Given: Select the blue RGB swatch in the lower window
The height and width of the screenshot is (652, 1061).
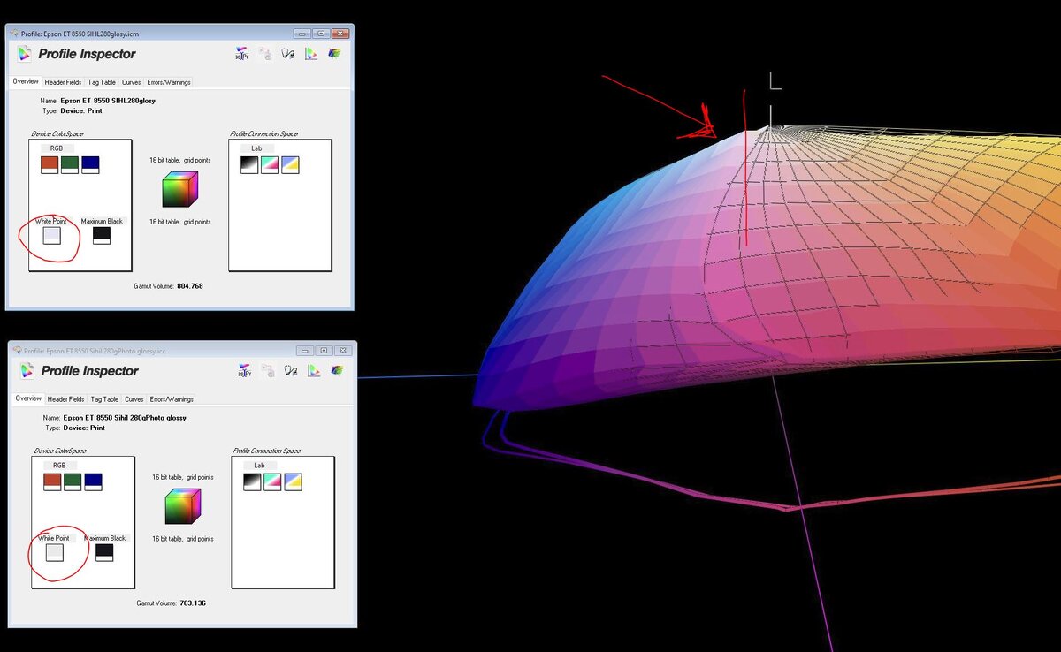Looking at the screenshot, I should [x=93, y=481].
